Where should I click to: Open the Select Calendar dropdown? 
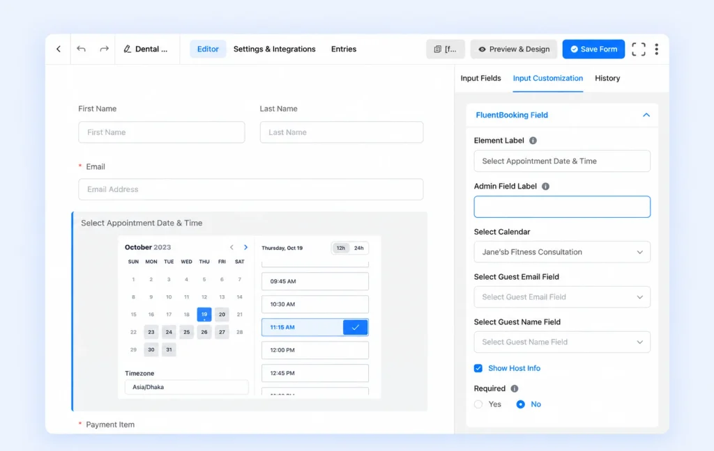click(x=562, y=252)
